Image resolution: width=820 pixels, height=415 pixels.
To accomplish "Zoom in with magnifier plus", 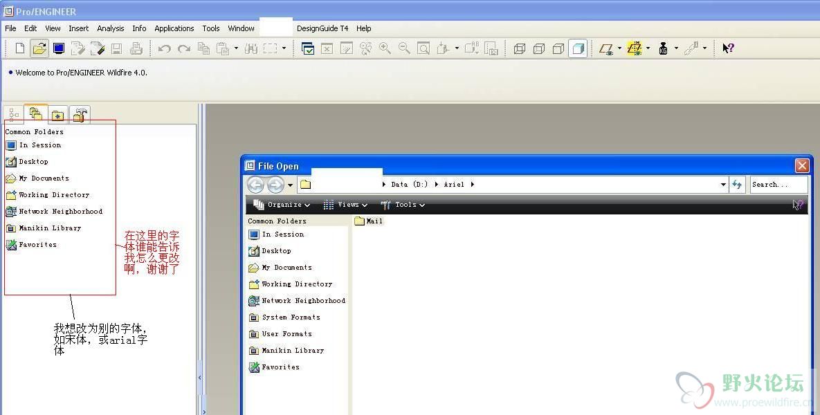I will (x=385, y=48).
